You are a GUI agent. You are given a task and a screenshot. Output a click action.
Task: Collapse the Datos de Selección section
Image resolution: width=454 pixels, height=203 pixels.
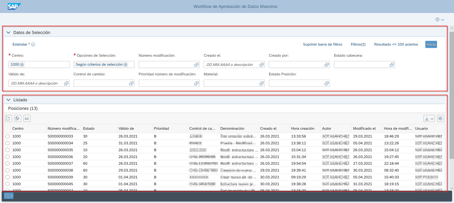point(8,33)
